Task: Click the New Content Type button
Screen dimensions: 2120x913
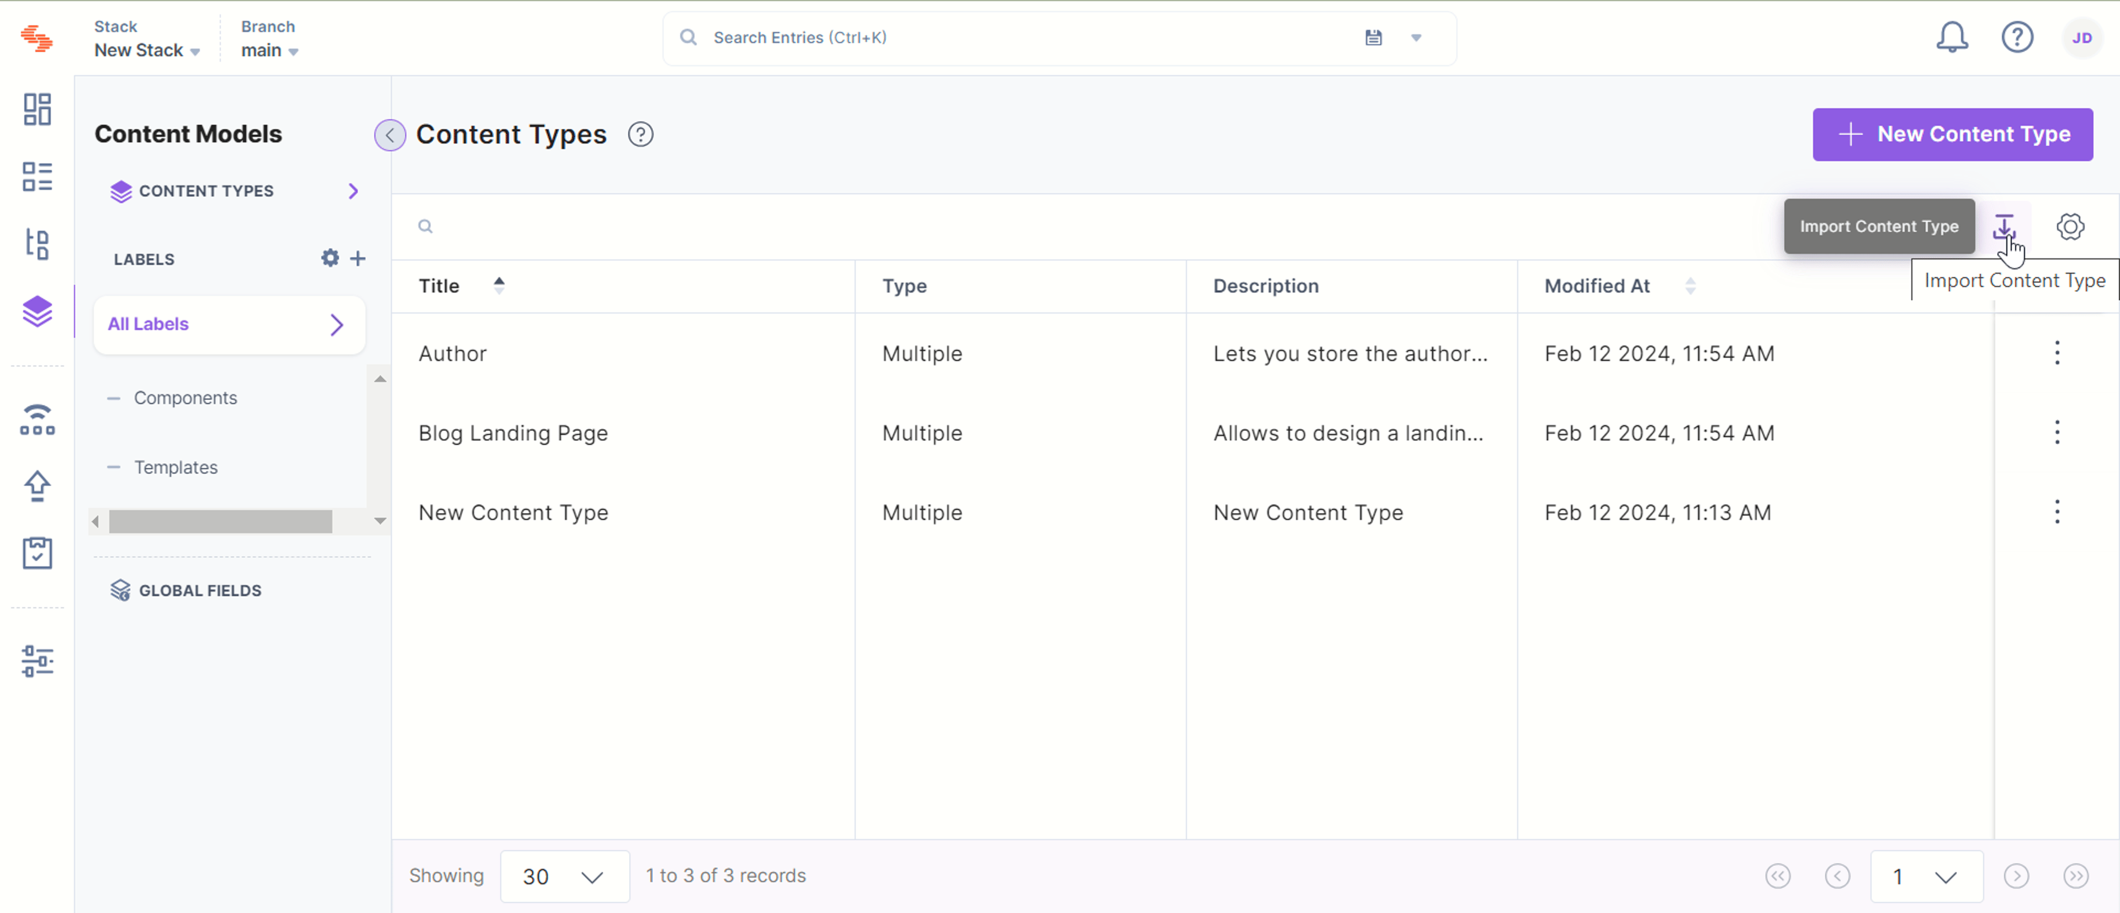Action: point(1952,134)
